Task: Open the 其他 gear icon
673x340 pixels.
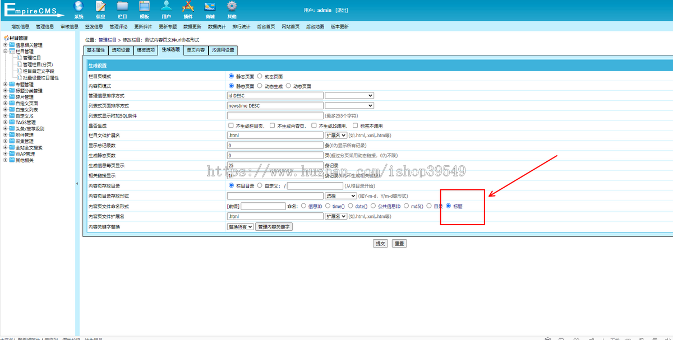Action: click(232, 6)
